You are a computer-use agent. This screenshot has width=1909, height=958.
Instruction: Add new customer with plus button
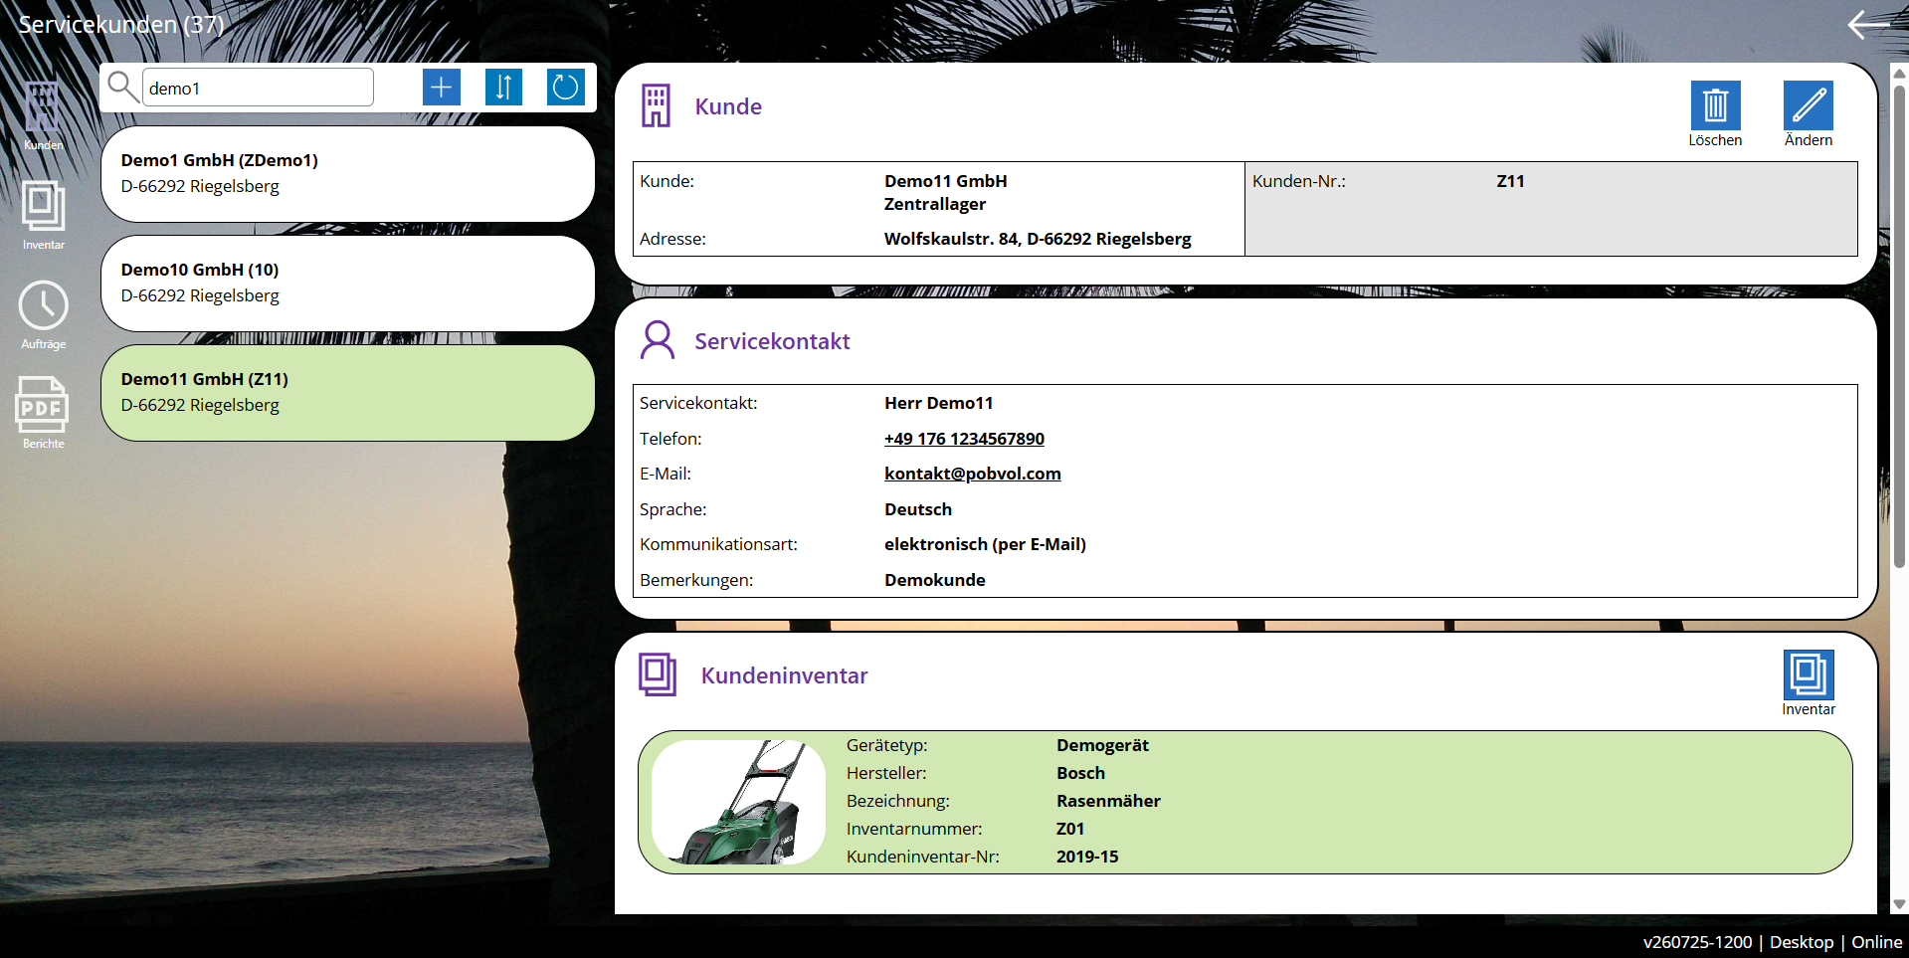click(x=442, y=88)
